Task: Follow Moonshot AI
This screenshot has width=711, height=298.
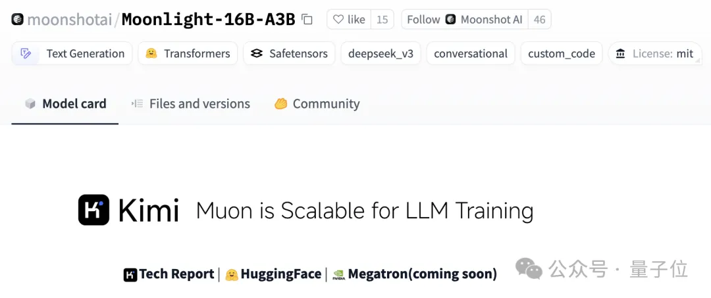Action: pos(465,20)
